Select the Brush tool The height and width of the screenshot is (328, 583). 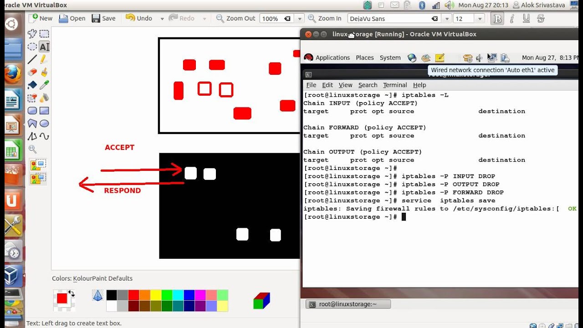coord(44,72)
